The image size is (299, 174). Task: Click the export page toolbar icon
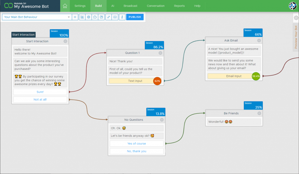click(x=102, y=17)
